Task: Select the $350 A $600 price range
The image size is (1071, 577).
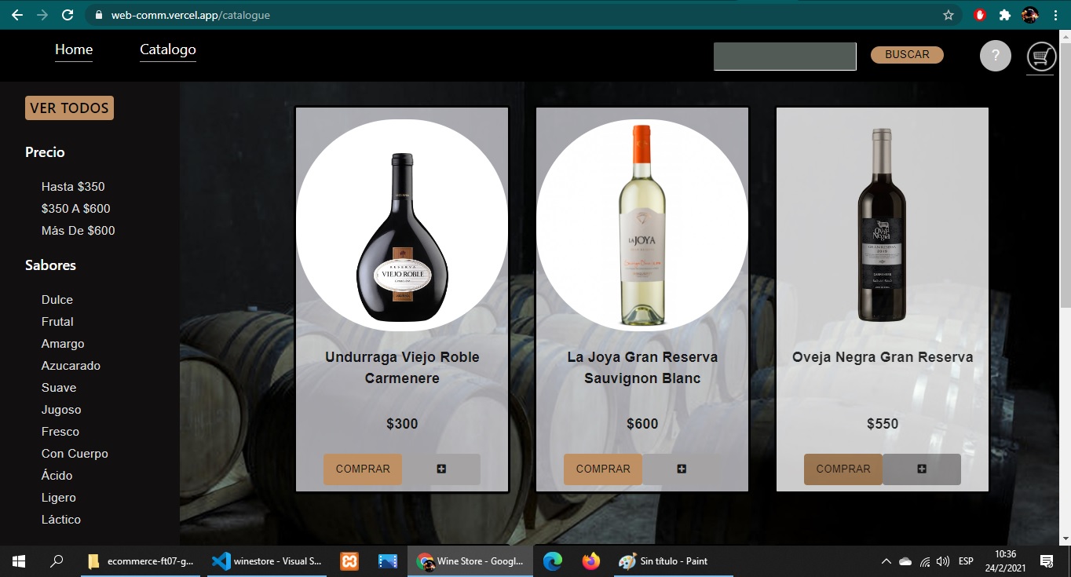Action: click(x=75, y=208)
